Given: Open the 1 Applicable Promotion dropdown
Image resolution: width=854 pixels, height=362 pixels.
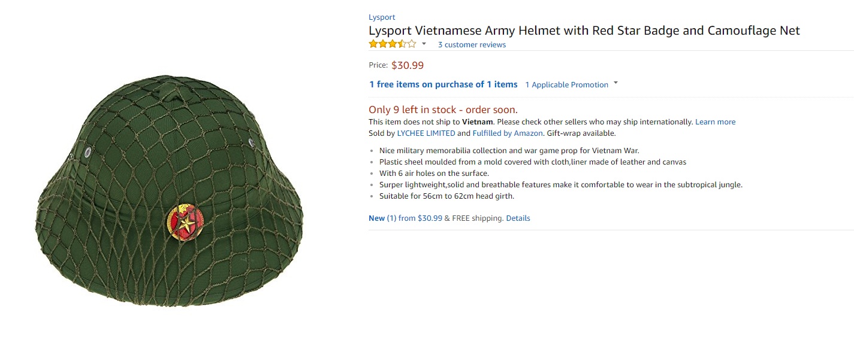Looking at the screenshot, I should [x=566, y=84].
